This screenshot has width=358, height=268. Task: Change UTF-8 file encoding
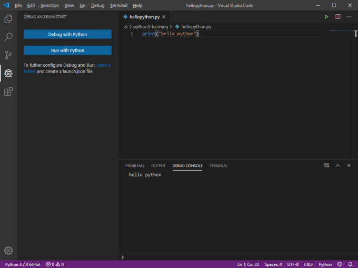[x=293, y=264]
